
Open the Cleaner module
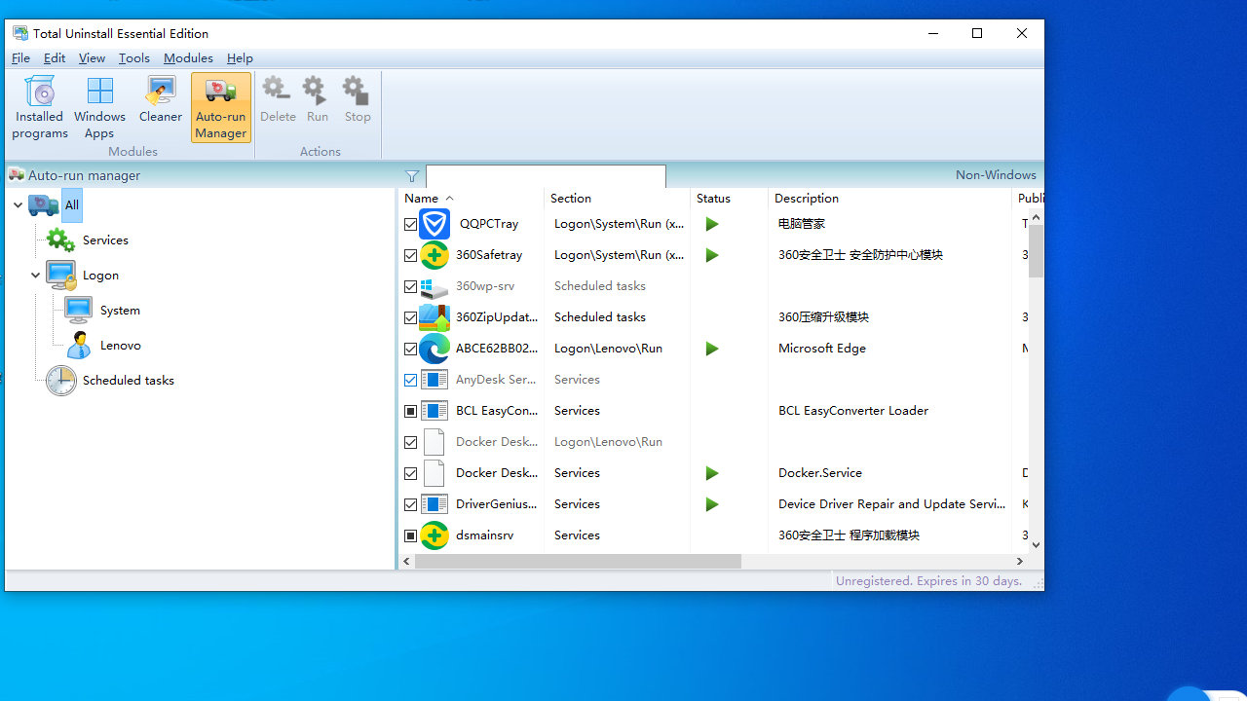[x=160, y=102]
